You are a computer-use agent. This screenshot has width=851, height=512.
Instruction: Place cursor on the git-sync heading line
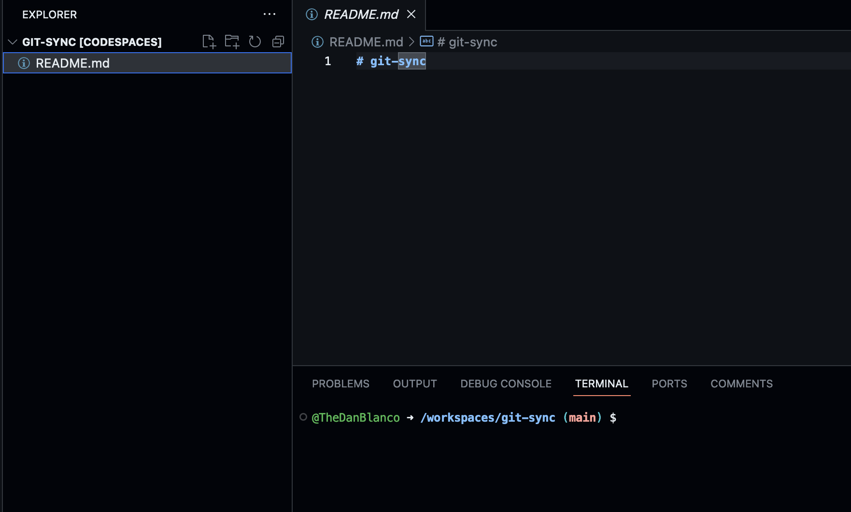click(x=391, y=61)
